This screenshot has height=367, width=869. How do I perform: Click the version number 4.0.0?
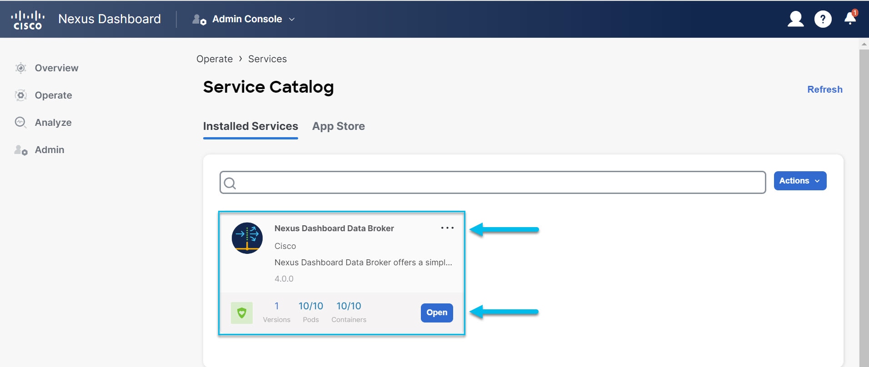[x=284, y=279]
